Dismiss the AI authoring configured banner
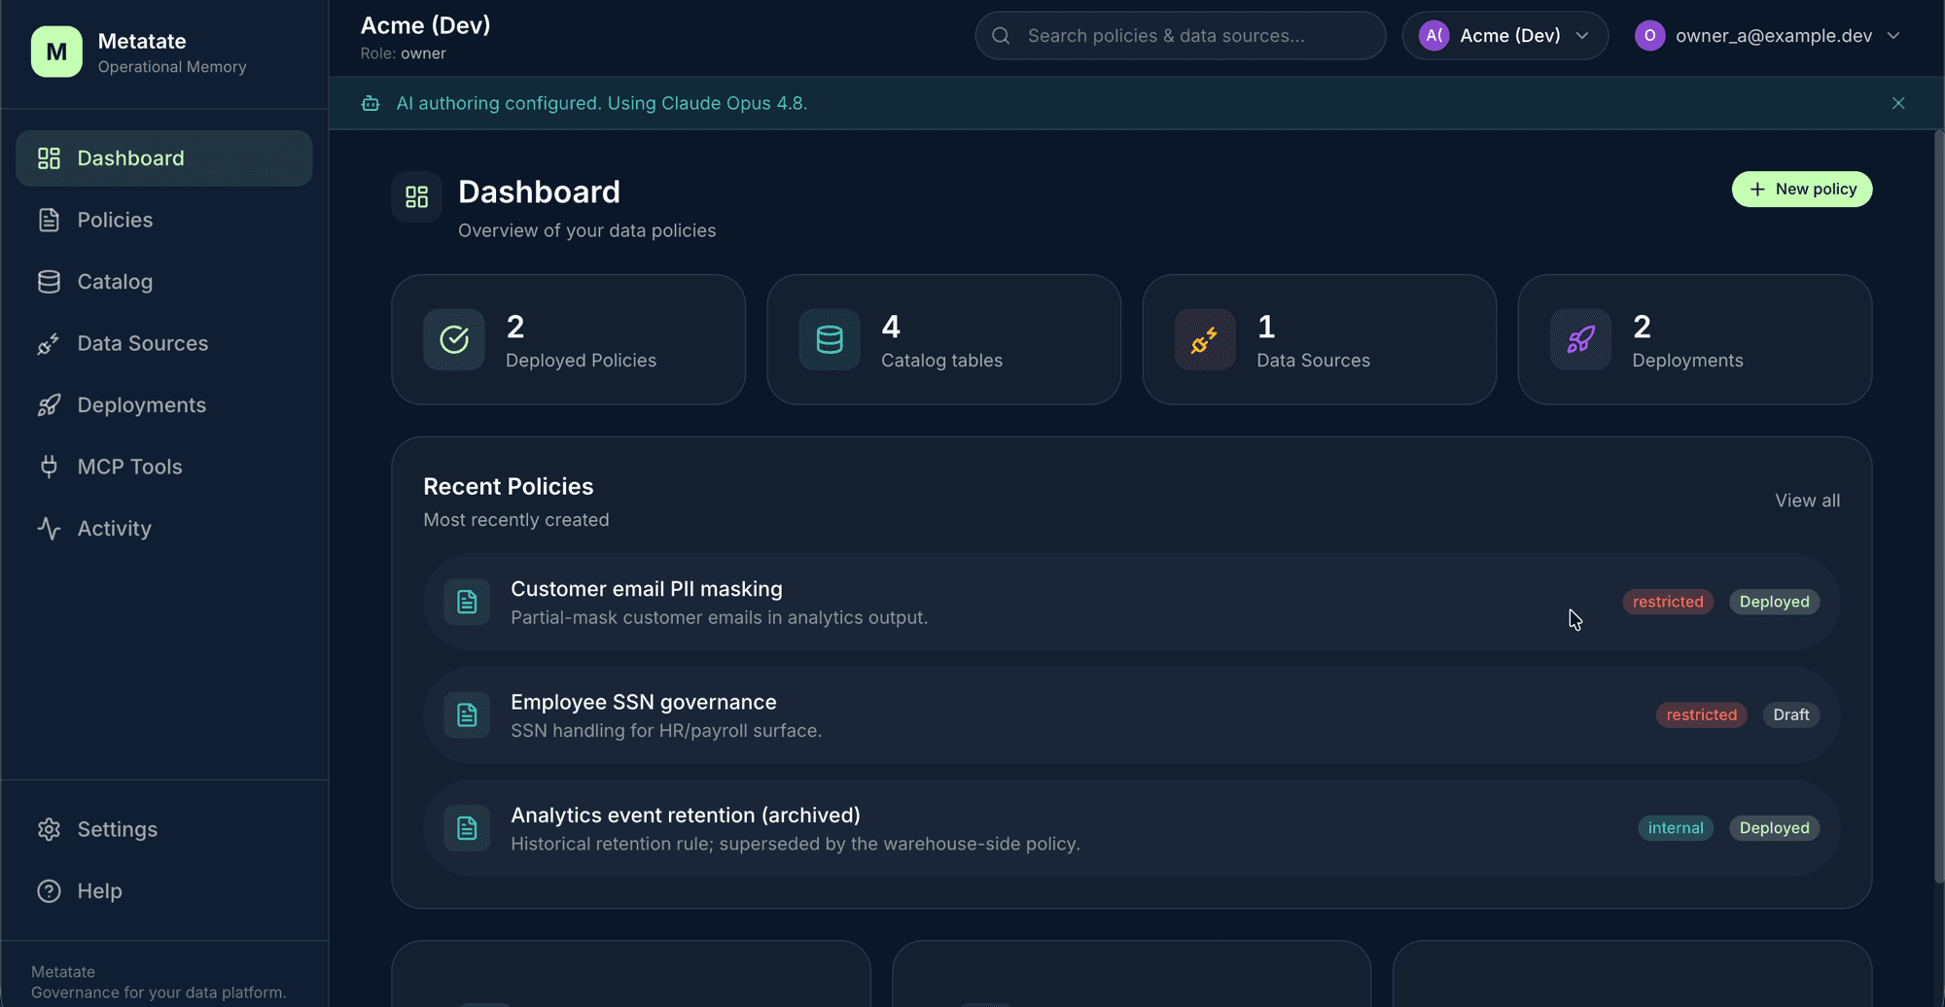 pyautogui.click(x=1898, y=103)
